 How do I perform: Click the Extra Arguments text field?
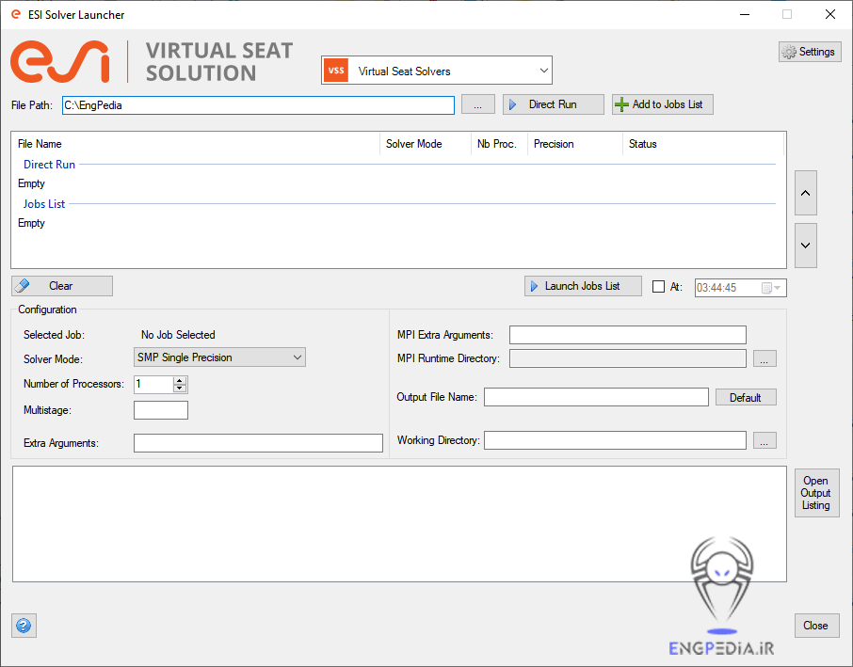[258, 443]
